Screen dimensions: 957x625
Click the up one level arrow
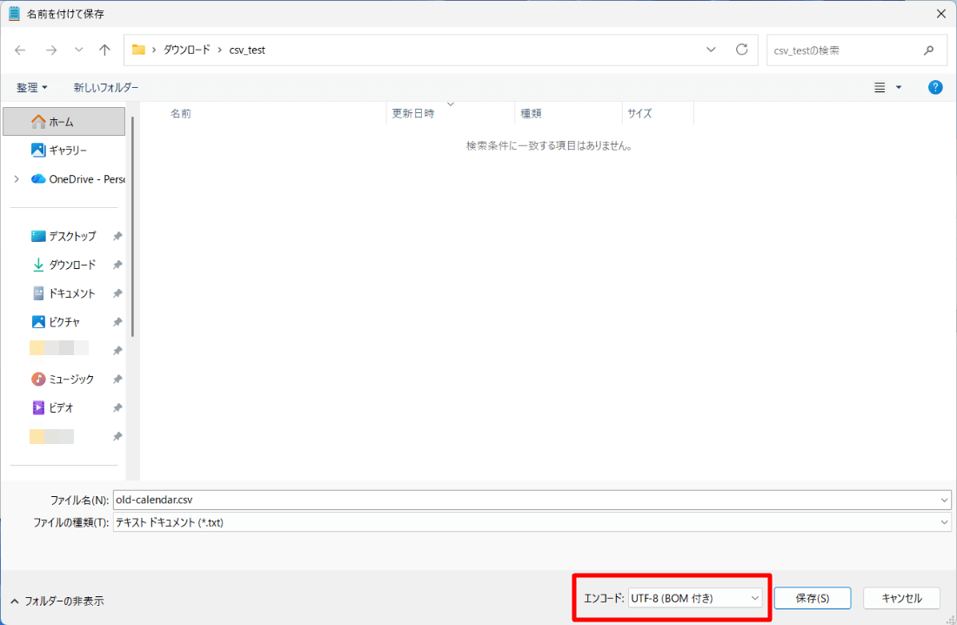point(104,50)
